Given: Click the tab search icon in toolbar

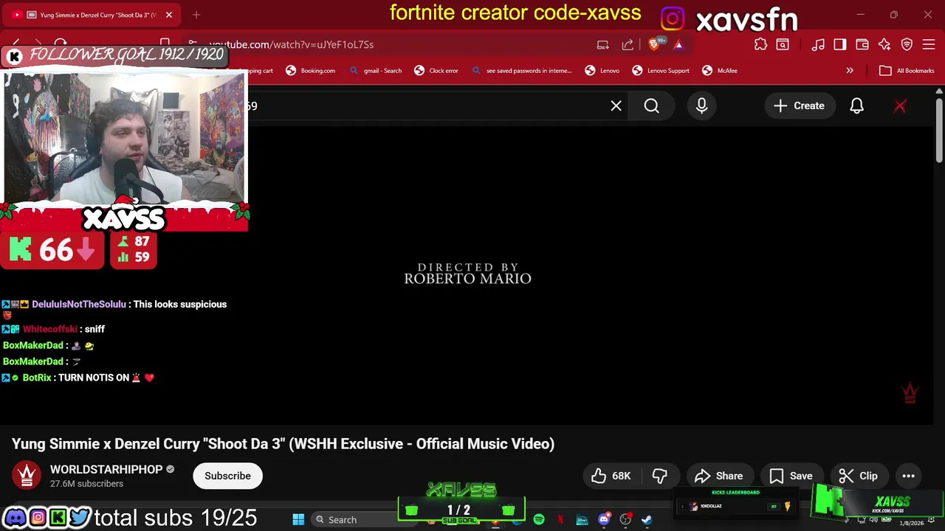Looking at the screenshot, I should tap(783, 44).
